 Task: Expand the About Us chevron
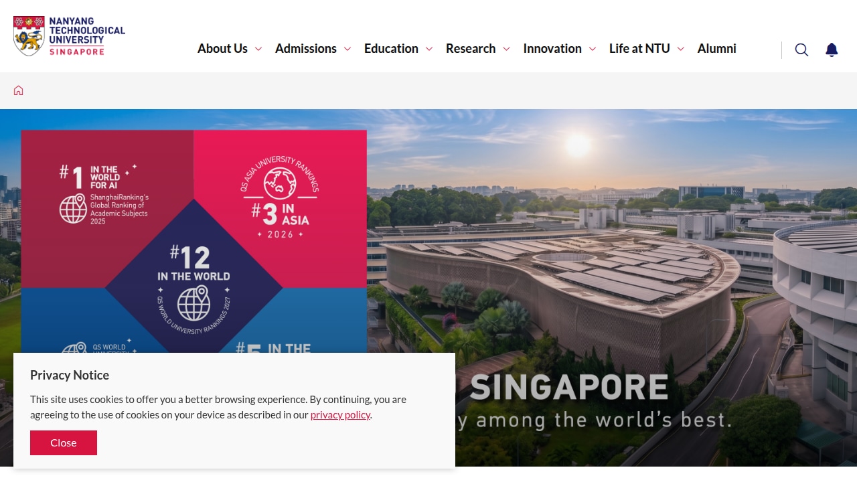tap(258, 49)
